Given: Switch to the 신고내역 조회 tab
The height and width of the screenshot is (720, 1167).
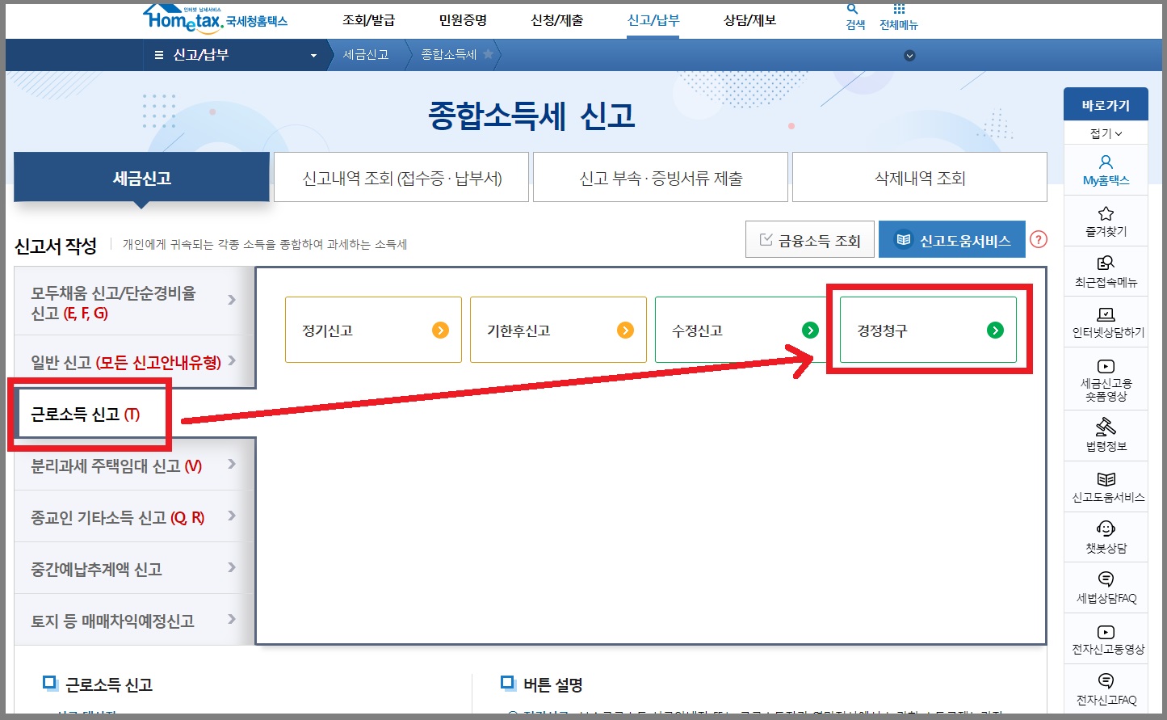Looking at the screenshot, I should point(401,177).
